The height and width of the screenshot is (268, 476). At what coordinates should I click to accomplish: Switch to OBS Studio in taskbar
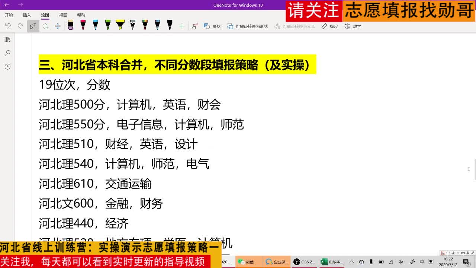304,262
